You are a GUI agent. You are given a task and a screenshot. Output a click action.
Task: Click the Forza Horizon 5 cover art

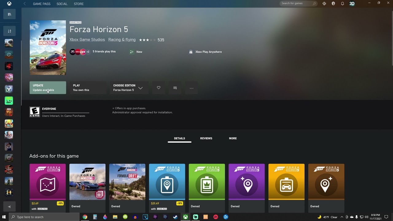pos(48,48)
